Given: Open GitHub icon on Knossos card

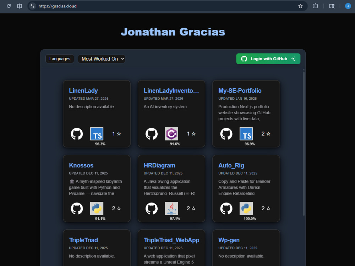Looking at the screenshot, I should click(x=77, y=208).
